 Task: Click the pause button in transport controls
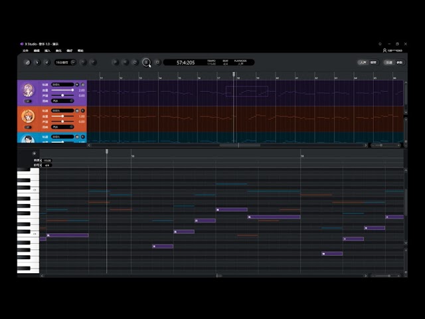pos(146,62)
